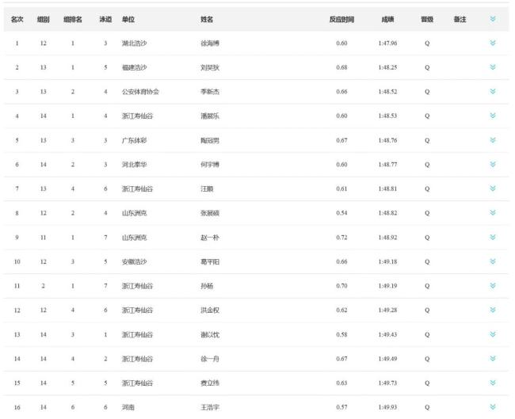Click the Q mark in the 1:47.96 row
515x419 pixels.
click(427, 43)
